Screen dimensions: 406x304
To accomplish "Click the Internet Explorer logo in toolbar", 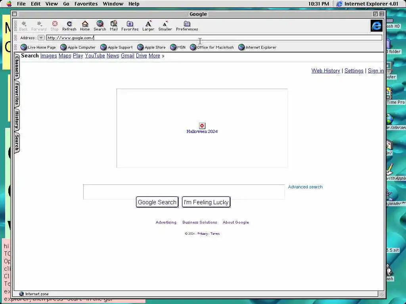I will point(376,26).
